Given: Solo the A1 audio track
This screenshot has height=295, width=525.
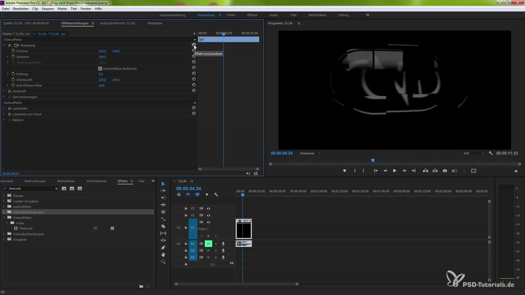Looking at the screenshot, I should coord(216,244).
